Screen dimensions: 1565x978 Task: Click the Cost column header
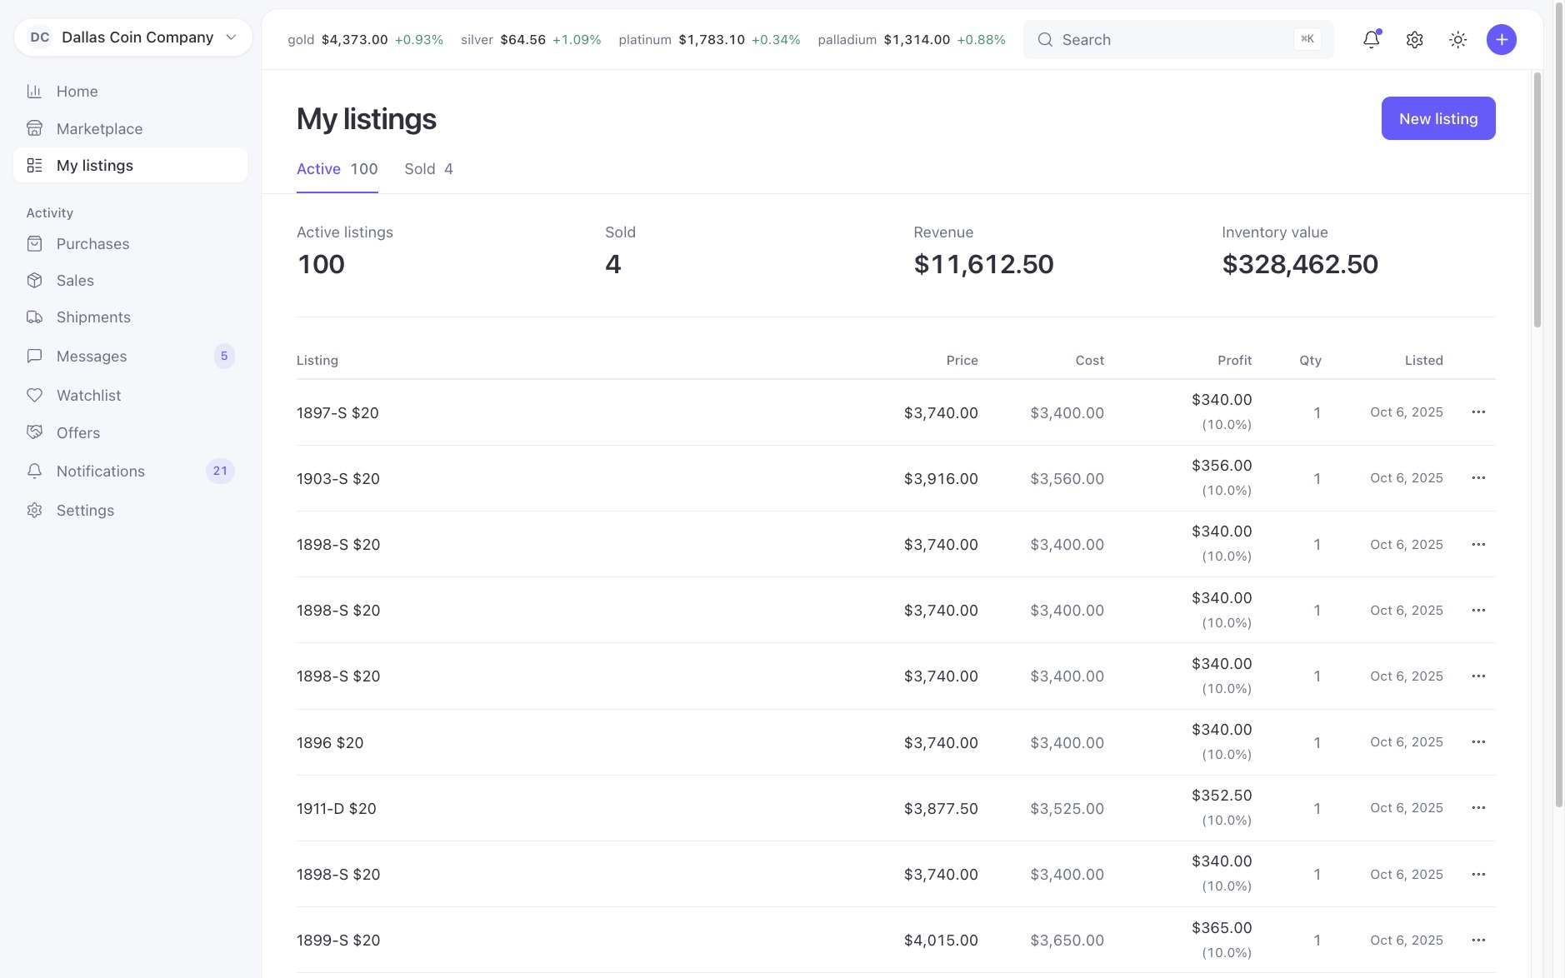(x=1089, y=360)
